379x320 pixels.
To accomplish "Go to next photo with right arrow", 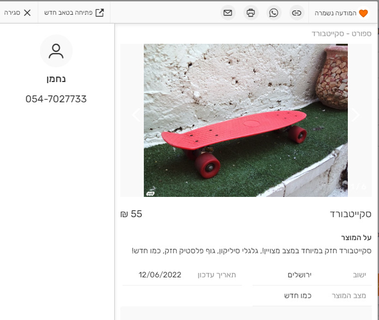I will 355,114.
